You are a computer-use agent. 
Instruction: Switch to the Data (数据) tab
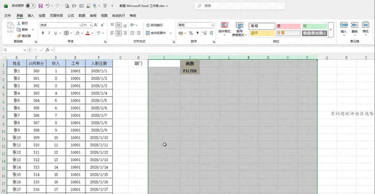pyautogui.click(x=82, y=15)
